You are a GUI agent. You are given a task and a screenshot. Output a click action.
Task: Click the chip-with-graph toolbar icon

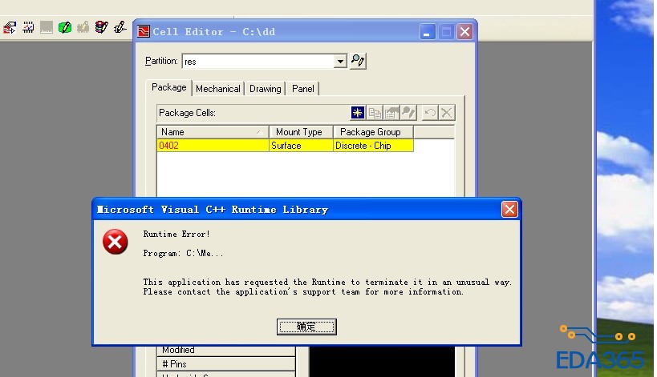[x=28, y=28]
